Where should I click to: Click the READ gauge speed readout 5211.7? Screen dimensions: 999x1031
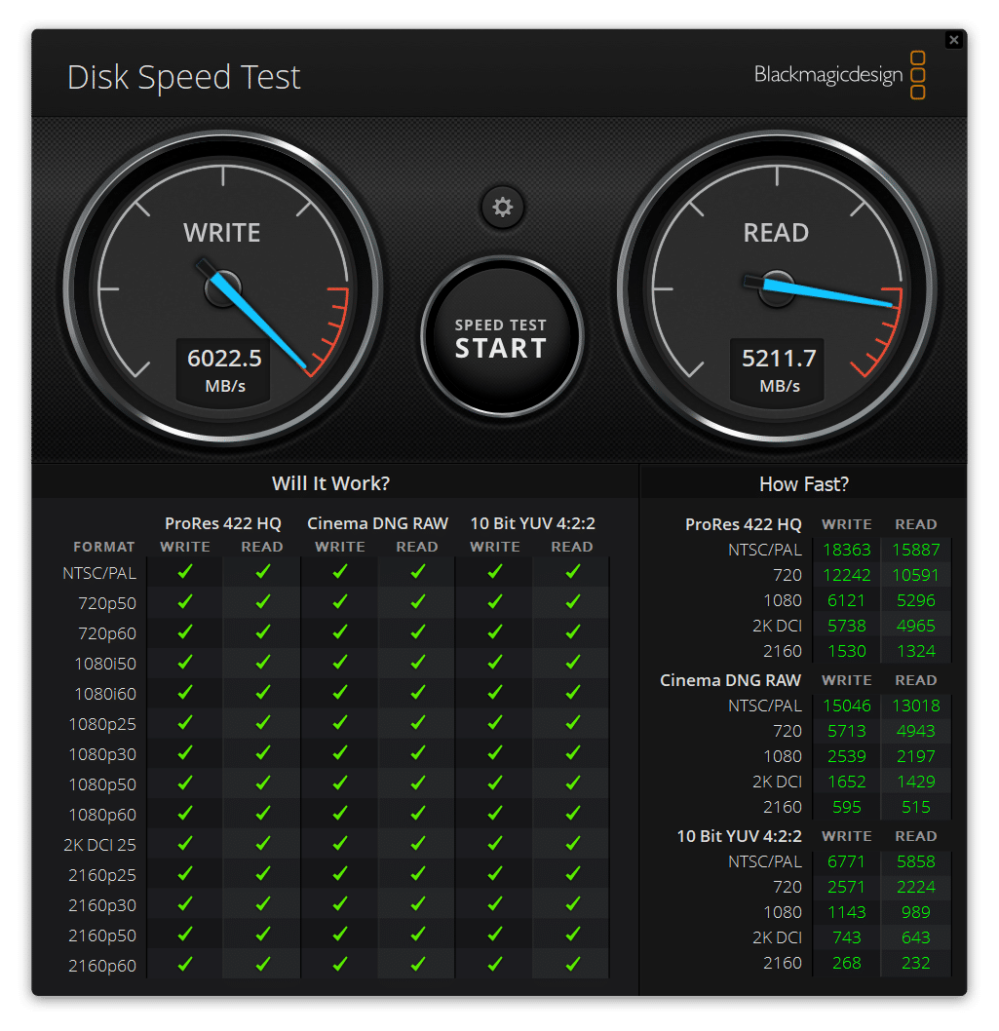coord(779,359)
